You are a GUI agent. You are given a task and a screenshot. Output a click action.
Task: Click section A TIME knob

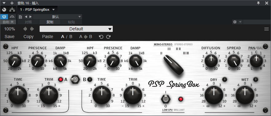18,95
